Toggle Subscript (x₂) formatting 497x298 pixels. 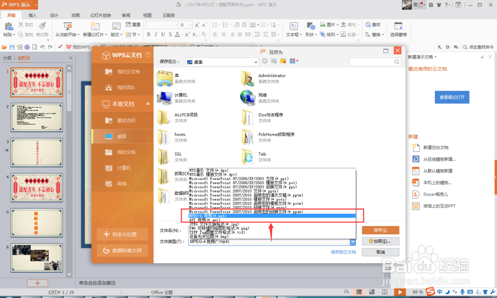(195, 35)
